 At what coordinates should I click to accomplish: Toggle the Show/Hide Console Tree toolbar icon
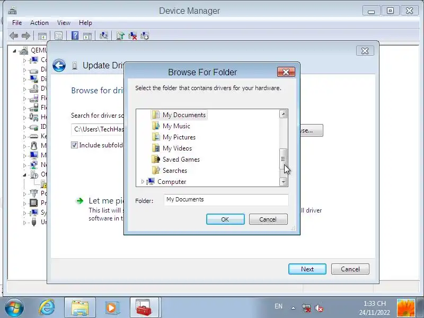42,36
